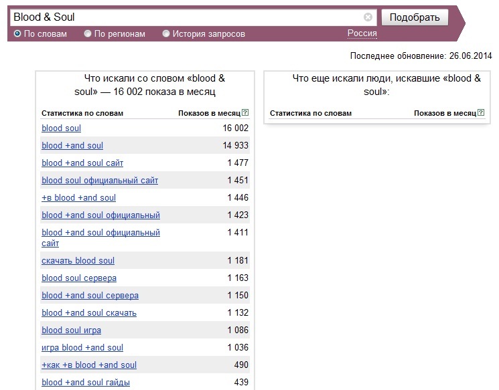This screenshot has width=499, height=390.
Task: Click the value '1 163' in the table
Action: (x=238, y=278)
